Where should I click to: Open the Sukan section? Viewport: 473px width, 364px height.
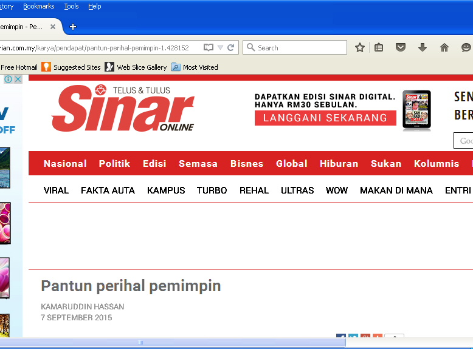click(x=386, y=163)
